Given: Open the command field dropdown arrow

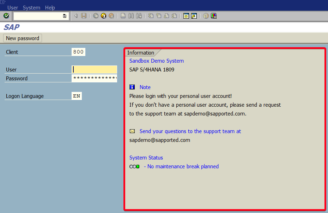Looking at the screenshot, I should [x=64, y=16].
